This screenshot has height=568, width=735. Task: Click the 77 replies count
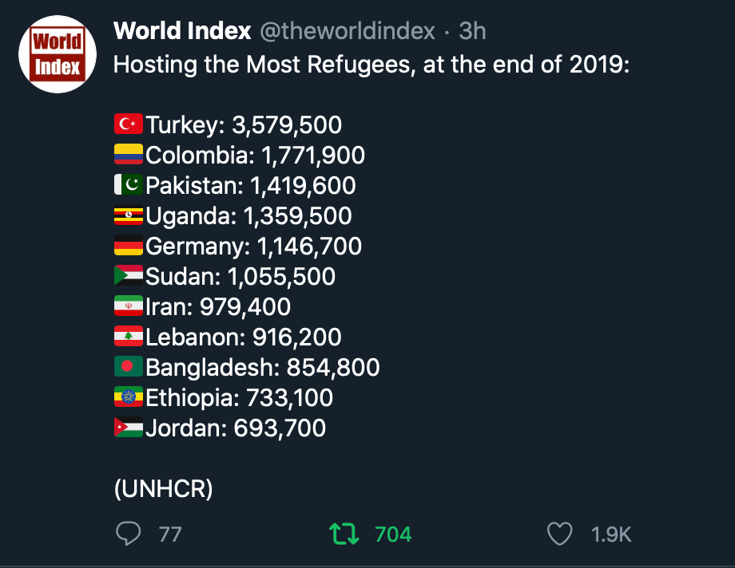tap(170, 534)
